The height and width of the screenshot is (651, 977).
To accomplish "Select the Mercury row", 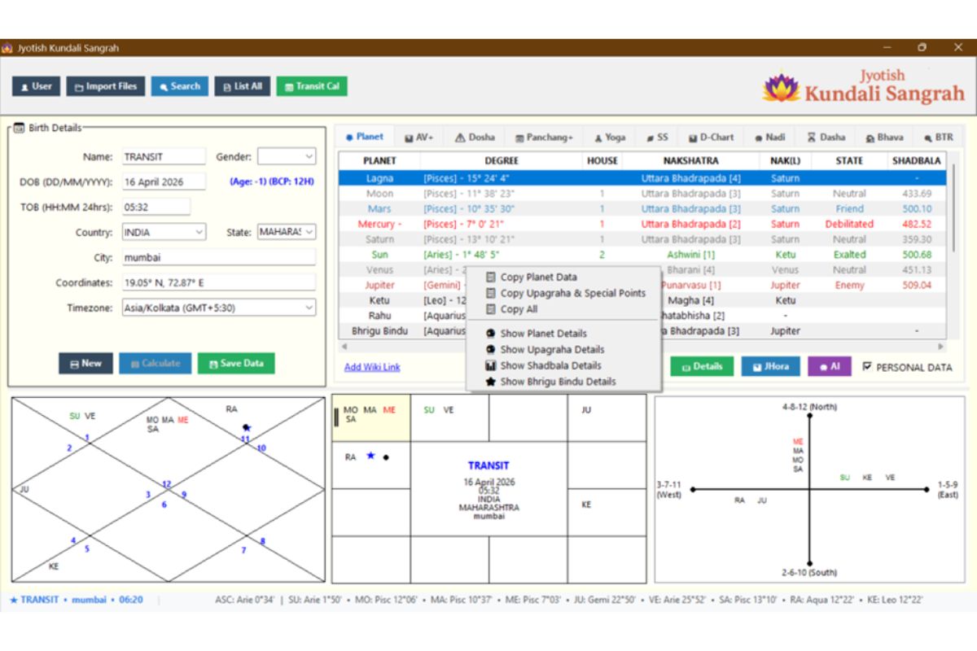I will (x=642, y=224).
